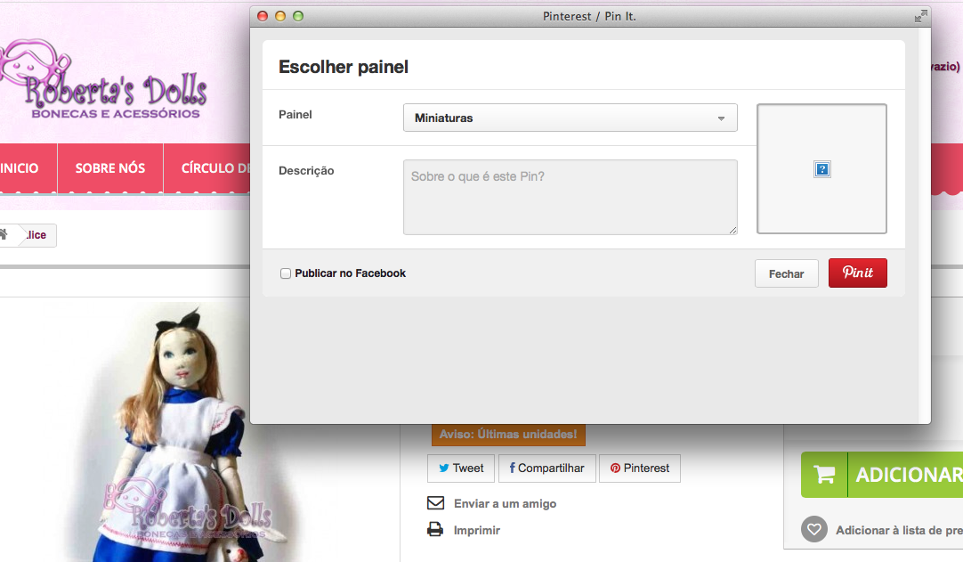Click the pin preview thumbnail box
963x562 pixels.
(821, 168)
